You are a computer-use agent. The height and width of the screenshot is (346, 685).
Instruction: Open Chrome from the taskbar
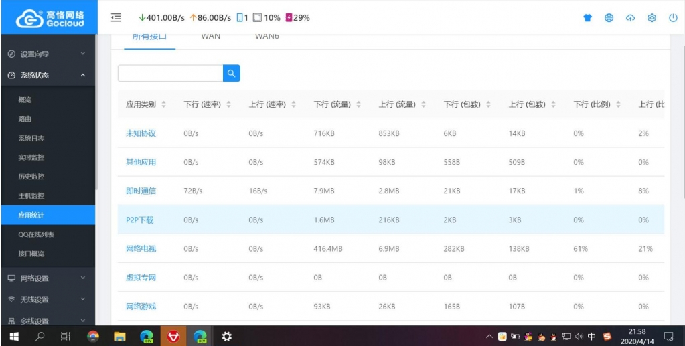coord(92,336)
